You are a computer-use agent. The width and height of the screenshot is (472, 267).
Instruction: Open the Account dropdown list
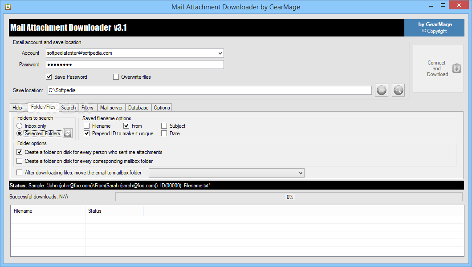click(x=220, y=53)
